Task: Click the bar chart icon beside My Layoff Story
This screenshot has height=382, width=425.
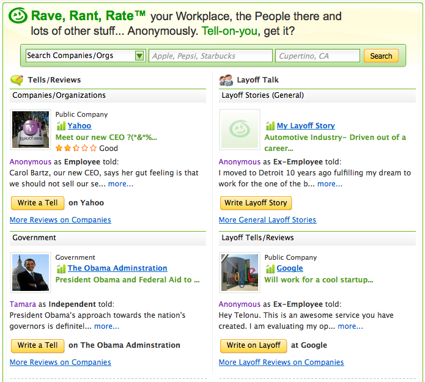Action: (x=270, y=126)
